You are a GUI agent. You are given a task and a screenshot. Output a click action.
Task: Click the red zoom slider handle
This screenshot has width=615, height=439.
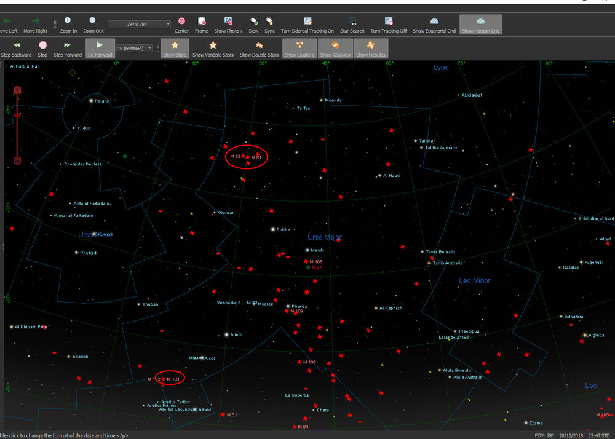tap(17, 115)
